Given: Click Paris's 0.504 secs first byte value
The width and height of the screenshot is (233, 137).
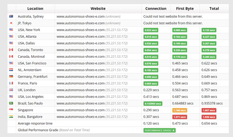Looking at the screenshot, I should point(180,83).
